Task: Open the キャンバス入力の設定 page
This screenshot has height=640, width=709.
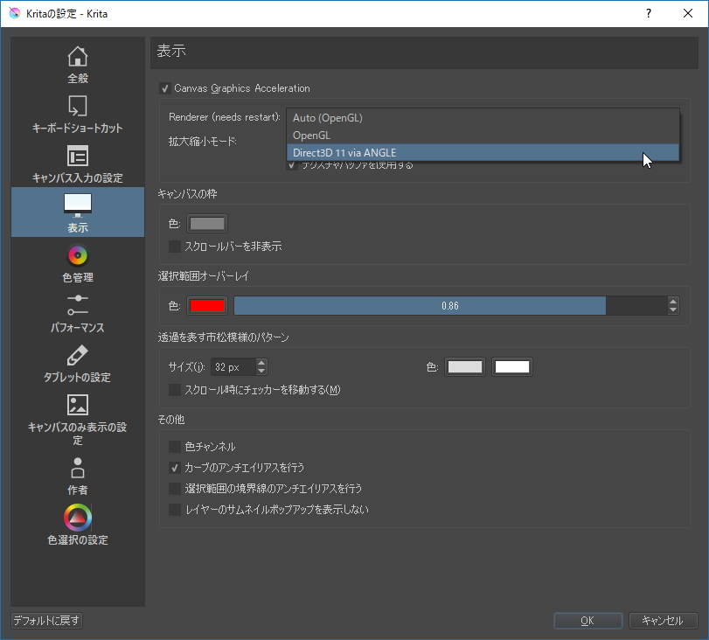Action: pyautogui.click(x=78, y=164)
